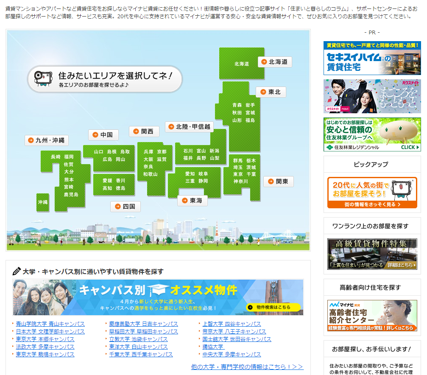Open the セキスイハイム賃貸住宅 ad banner
This screenshot has height=375, width=427.
[372, 58]
